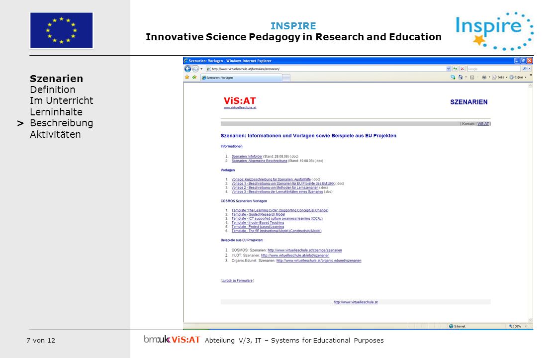Click the cosmos/szenarien URL link

pos(305,251)
